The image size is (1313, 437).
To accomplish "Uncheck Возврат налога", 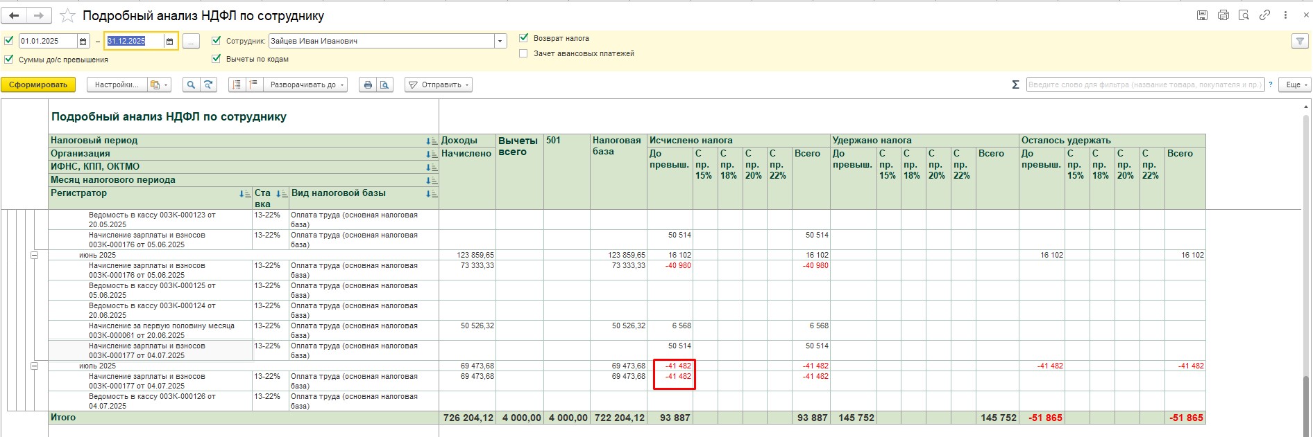I will pyautogui.click(x=524, y=38).
